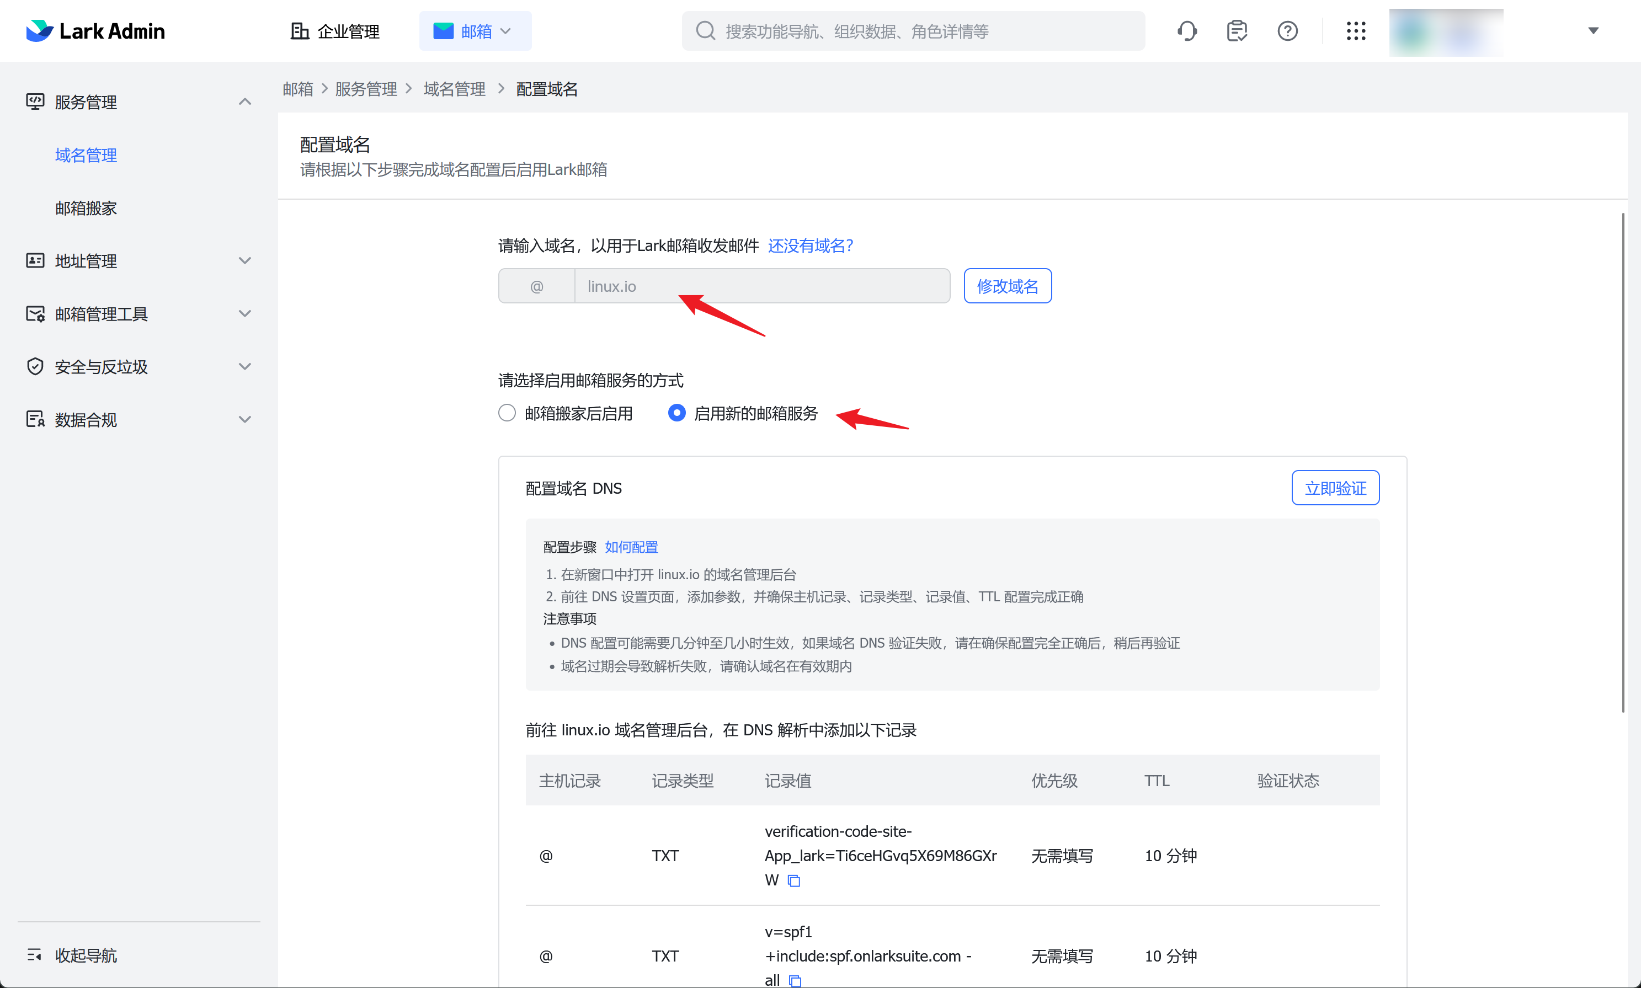
Task: Click the collapse navigation icon
Action: [34, 955]
